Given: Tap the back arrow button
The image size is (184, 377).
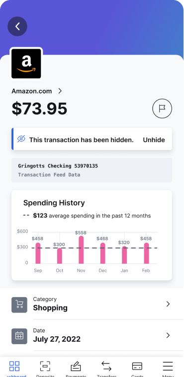Looking at the screenshot, I should pos(17,26).
